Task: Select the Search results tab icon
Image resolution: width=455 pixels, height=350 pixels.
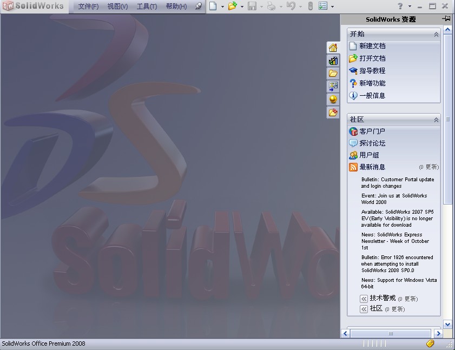Action: pyautogui.click(x=333, y=86)
